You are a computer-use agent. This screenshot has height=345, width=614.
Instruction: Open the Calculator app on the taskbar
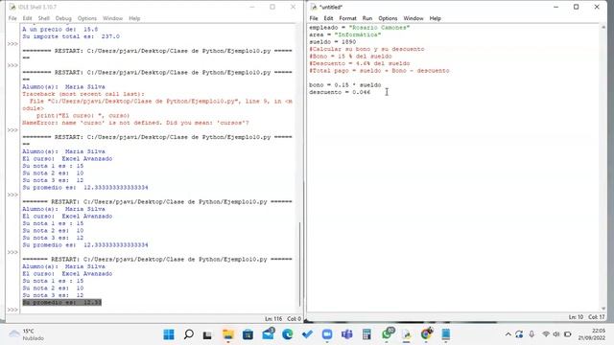coord(366,334)
